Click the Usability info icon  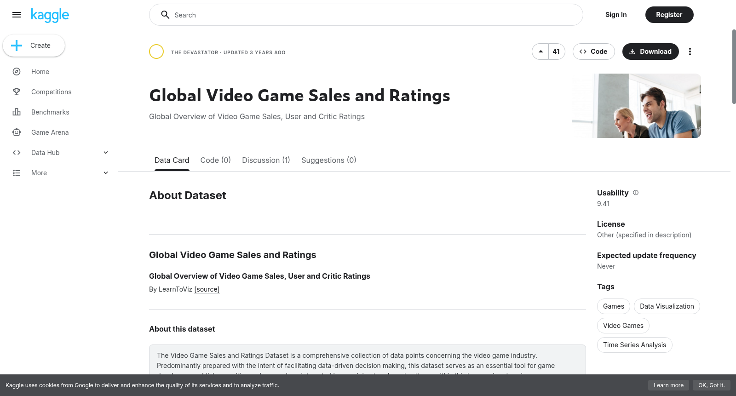[636, 193]
